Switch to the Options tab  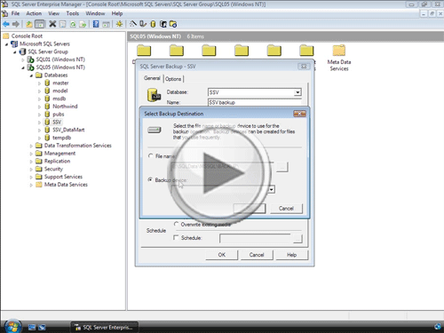tap(173, 79)
